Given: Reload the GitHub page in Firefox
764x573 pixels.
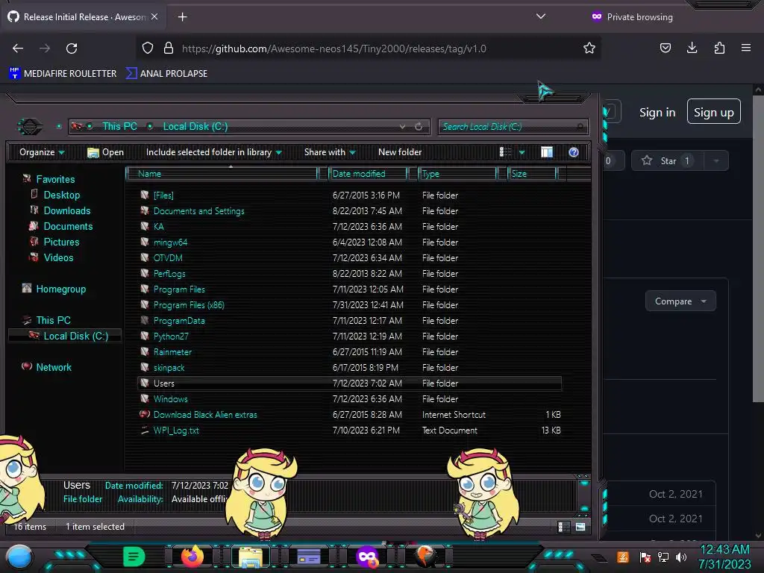Looking at the screenshot, I should coord(72,48).
